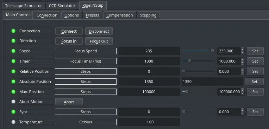Image resolution: width=269 pixels, height=129 pixels.
Task: Apply the Timer value with Set
Action: pos(255,61)
